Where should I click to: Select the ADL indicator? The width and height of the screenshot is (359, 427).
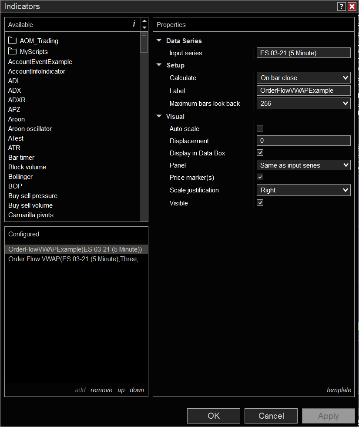(x=14, y=81)
